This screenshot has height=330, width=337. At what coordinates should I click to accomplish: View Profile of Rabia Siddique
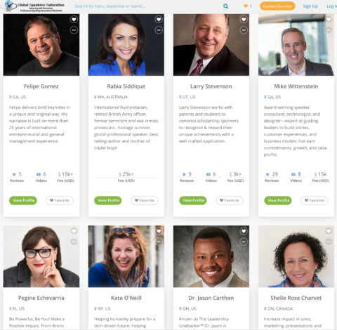pos(108,201)
